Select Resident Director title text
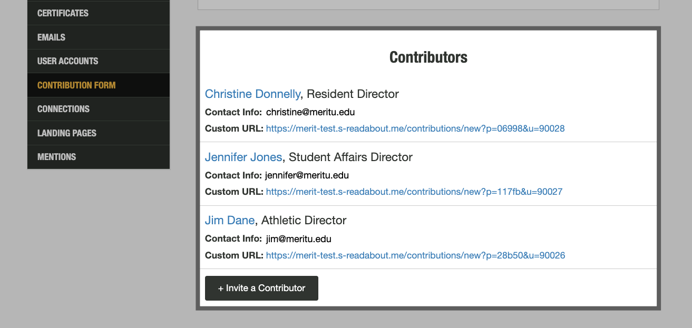692x328 pixels. tap(352, 94)
